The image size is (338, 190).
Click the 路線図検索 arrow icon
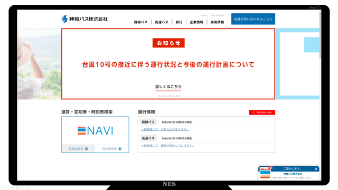(x=87, y=149)
